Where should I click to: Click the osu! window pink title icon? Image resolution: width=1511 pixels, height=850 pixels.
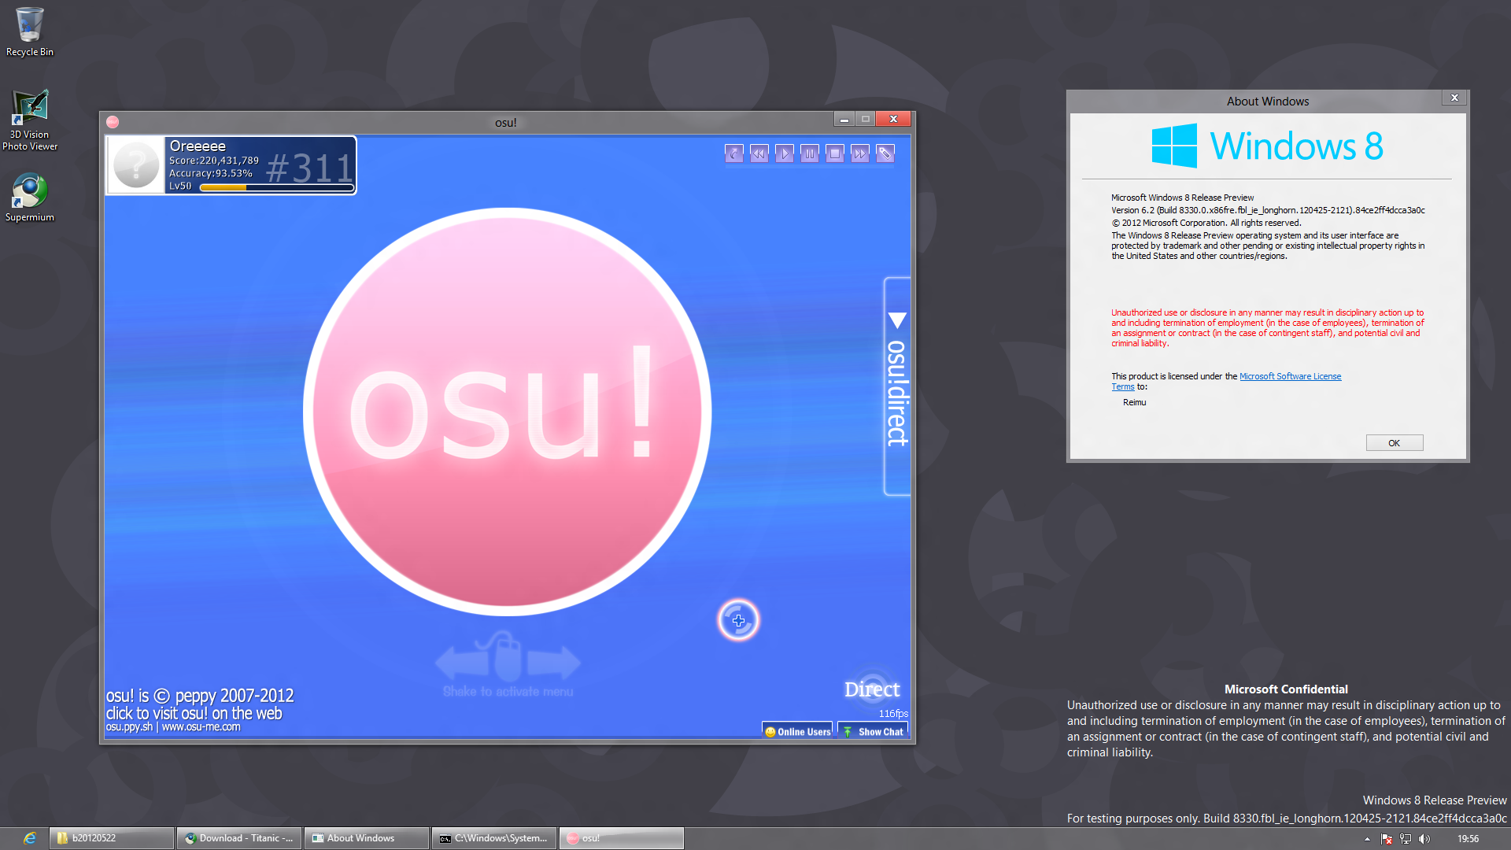coord(113,122)
